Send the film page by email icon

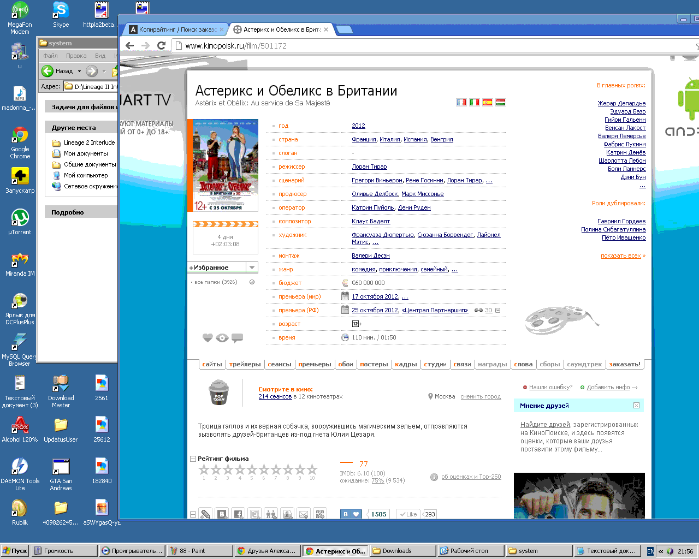coord(304,514)
